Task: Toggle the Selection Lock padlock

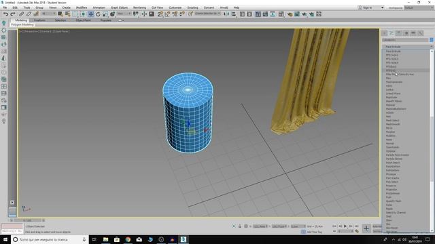Action: click(240, 226)
